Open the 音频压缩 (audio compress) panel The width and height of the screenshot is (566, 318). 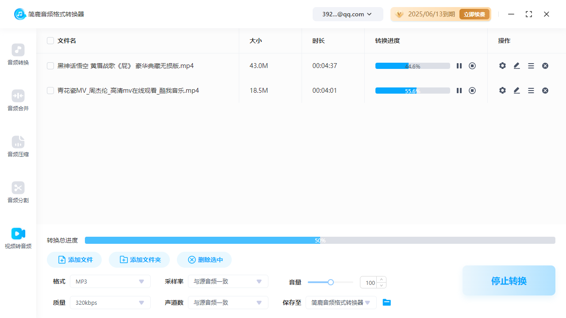(x=18, y=147)
